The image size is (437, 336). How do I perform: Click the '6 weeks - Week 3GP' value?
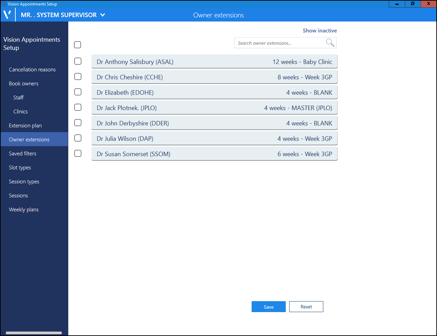point(305,154)
